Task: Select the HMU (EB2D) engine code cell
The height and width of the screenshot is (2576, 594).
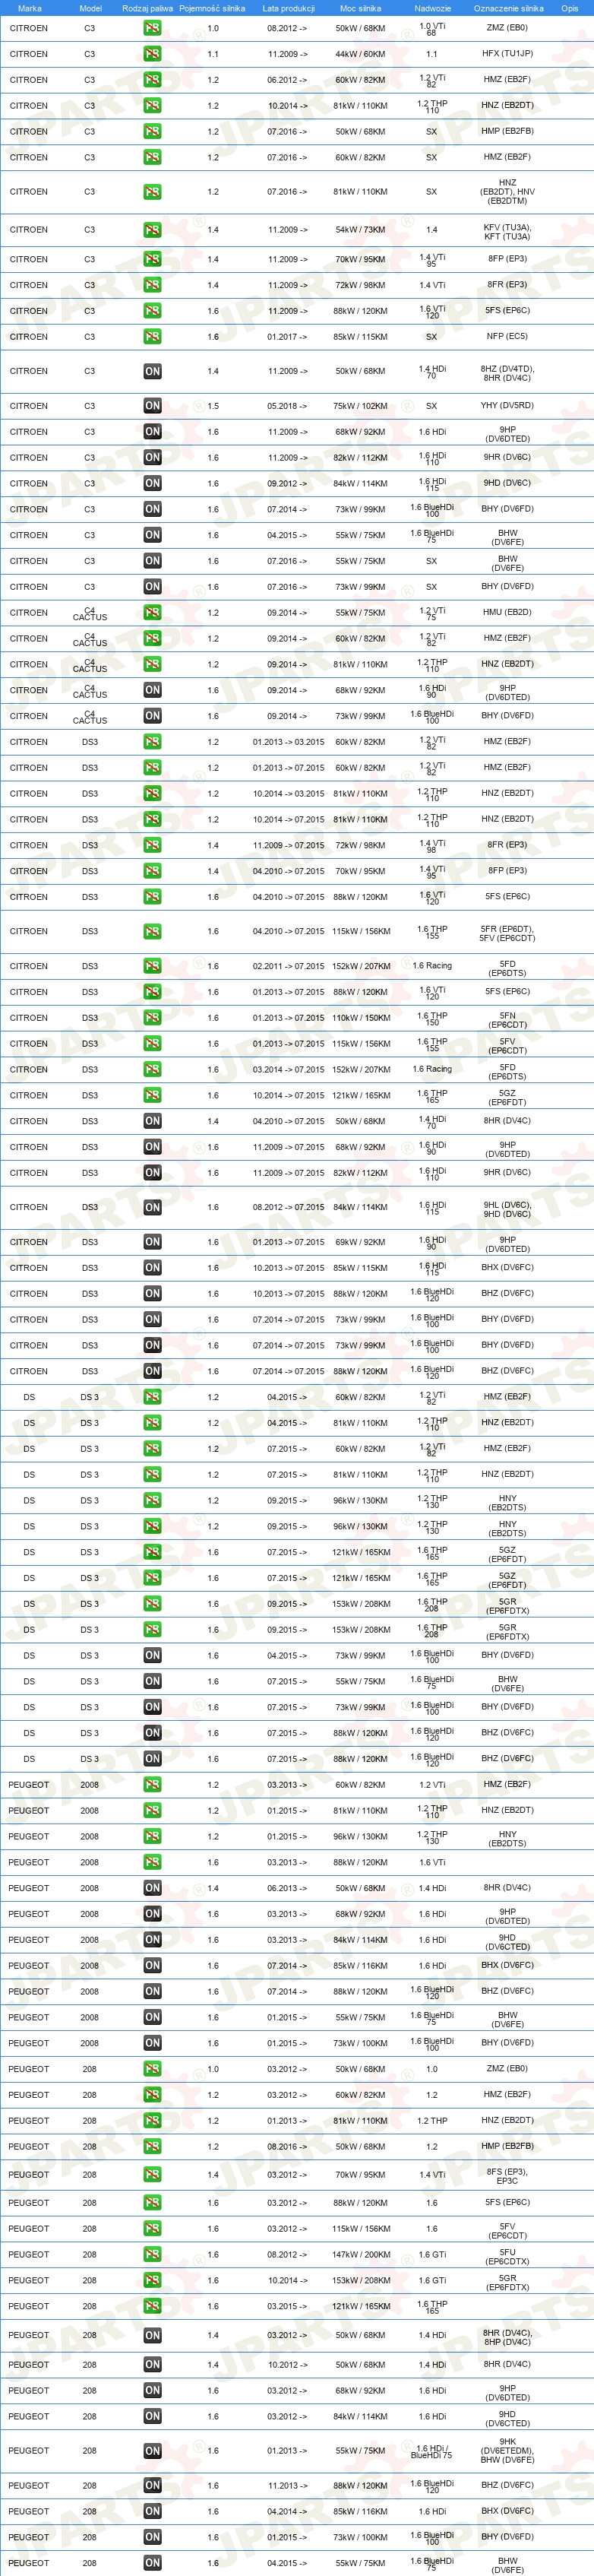Action: (x=508, y=612)
